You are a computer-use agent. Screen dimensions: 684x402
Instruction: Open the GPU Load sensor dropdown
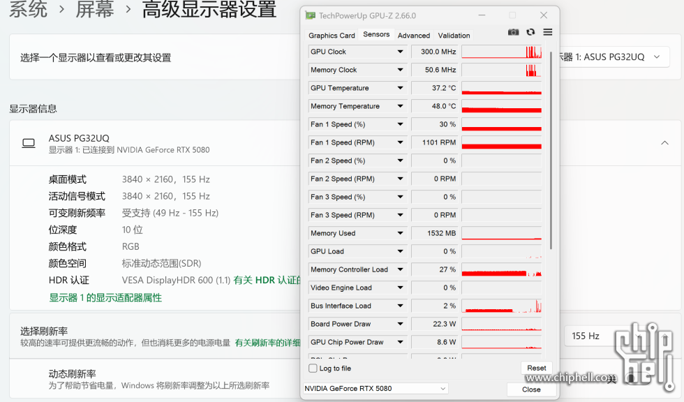tap(400, 251)
